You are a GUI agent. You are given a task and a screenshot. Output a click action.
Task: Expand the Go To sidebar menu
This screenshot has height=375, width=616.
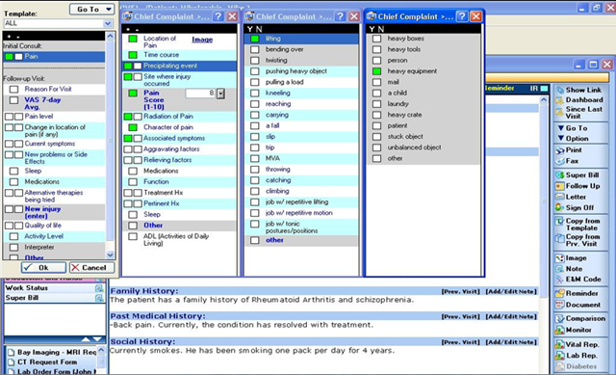[573, 128]
